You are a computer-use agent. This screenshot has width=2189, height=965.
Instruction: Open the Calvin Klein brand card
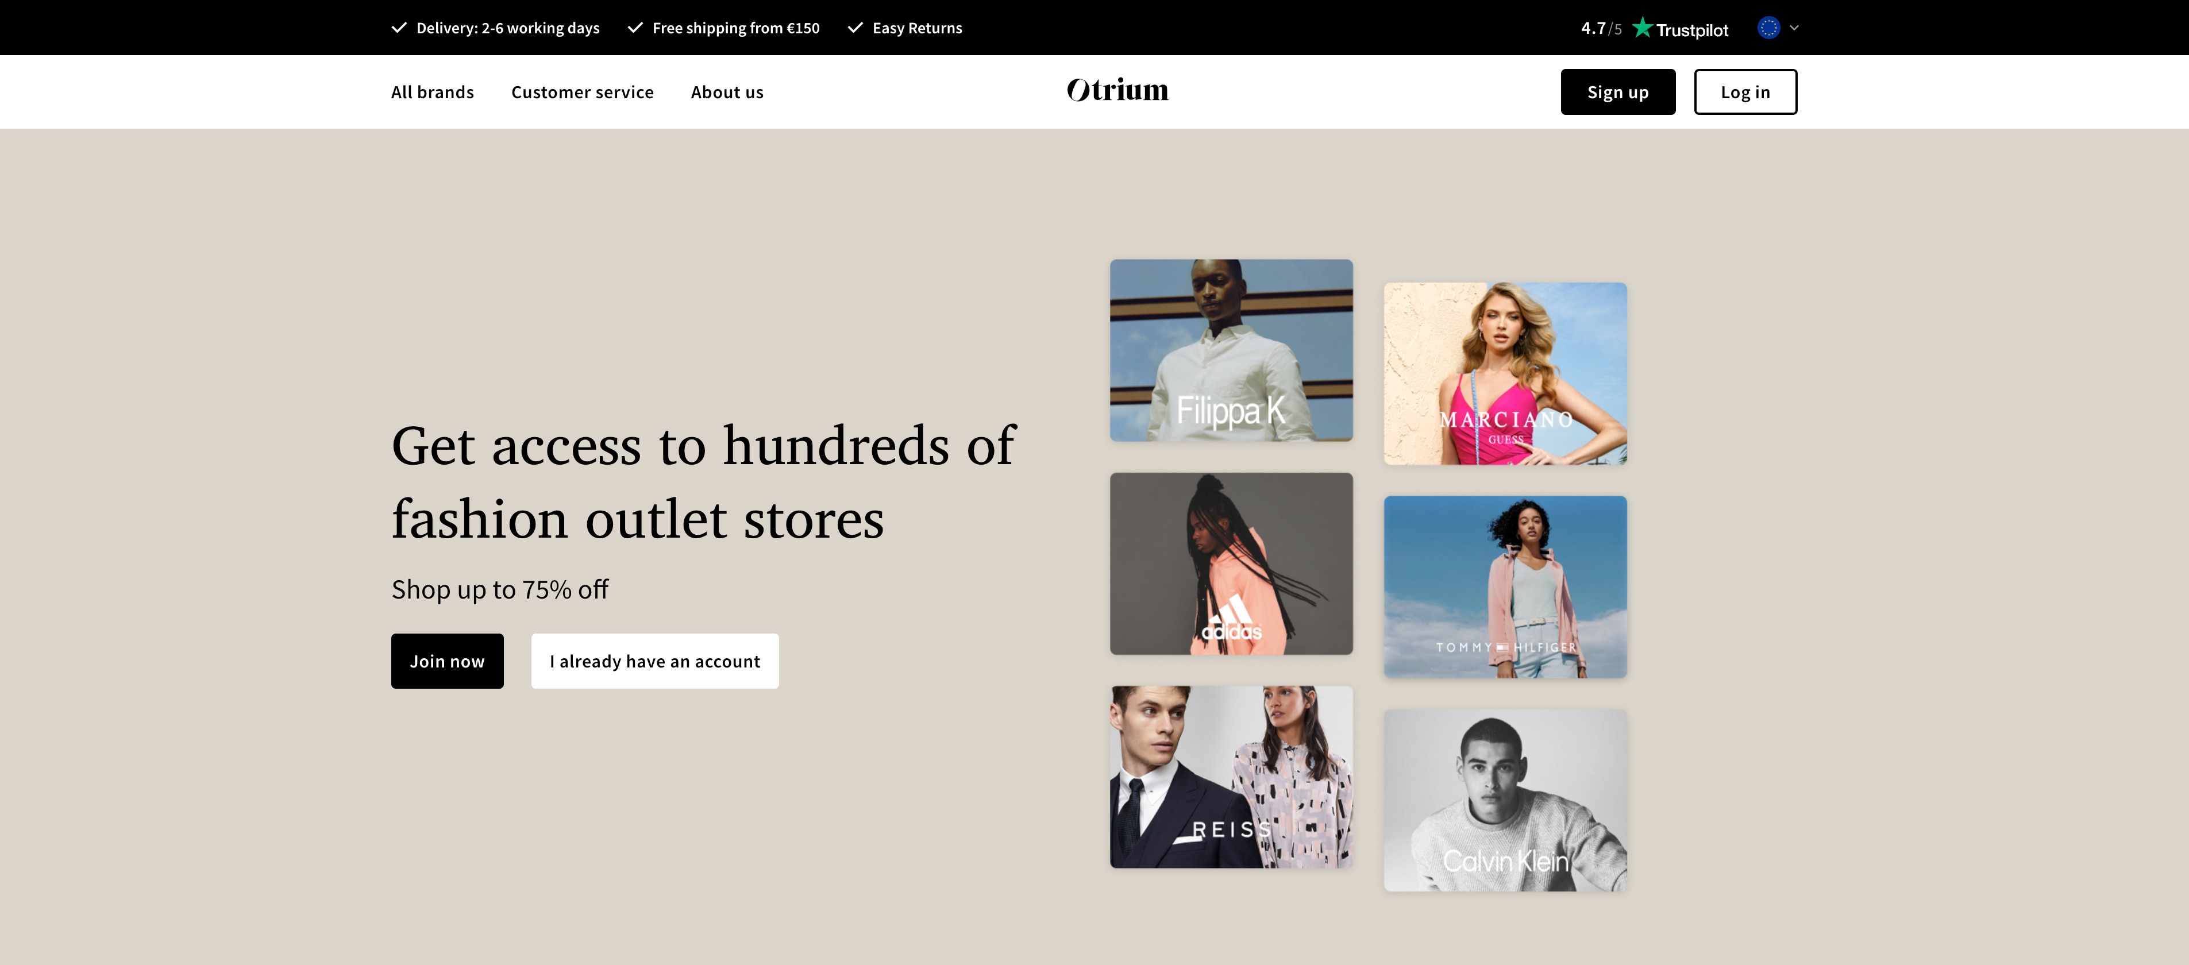click(x=1505, y=800)
